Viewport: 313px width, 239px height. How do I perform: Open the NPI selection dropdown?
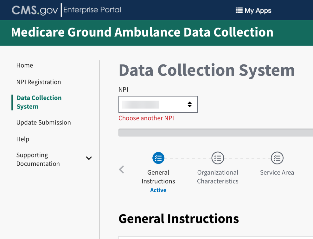(x=158, y=104)
